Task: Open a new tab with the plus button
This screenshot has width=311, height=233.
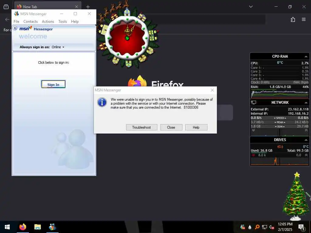Action: coord(88,7)
